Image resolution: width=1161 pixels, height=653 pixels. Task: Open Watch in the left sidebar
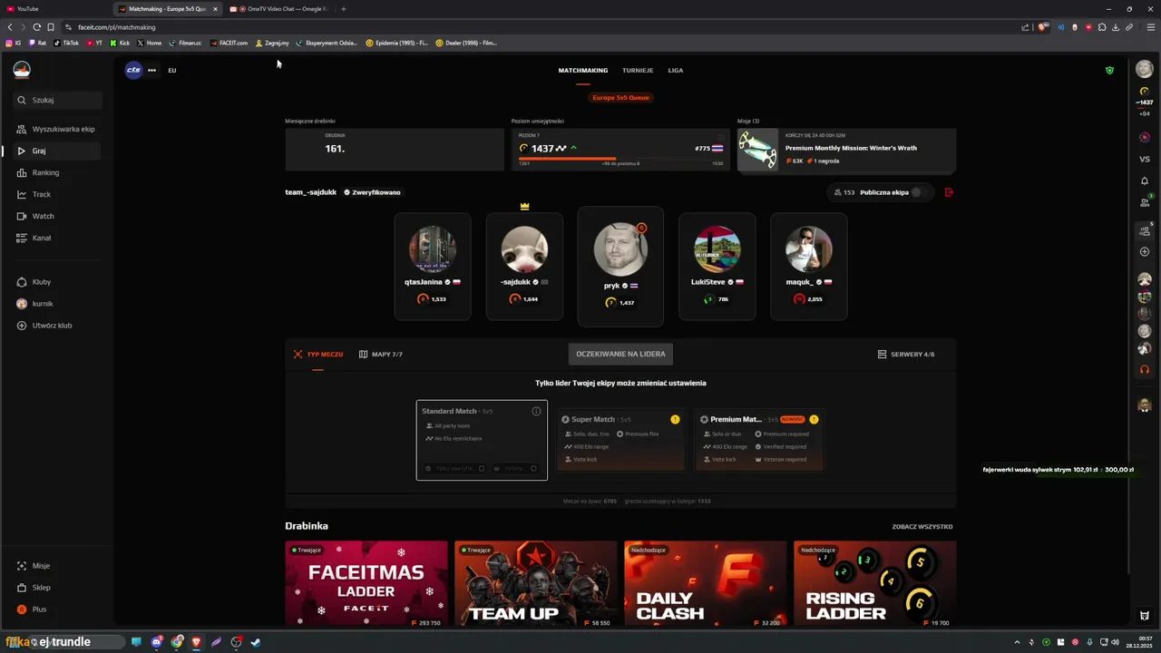coord(56,216)
